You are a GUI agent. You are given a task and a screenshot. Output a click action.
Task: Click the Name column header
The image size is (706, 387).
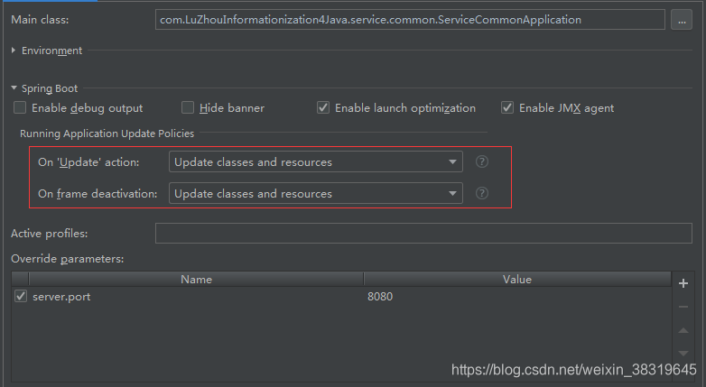pos(196,279)
